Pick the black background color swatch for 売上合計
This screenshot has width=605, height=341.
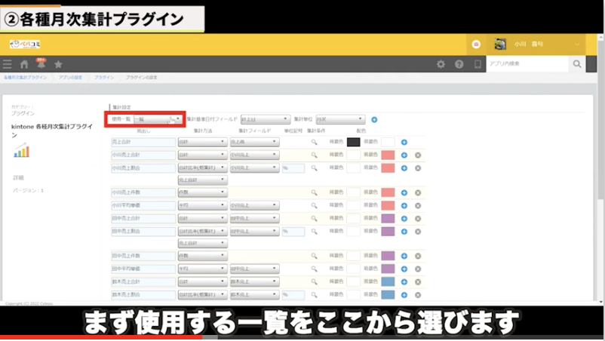click(x=353, y=142)
